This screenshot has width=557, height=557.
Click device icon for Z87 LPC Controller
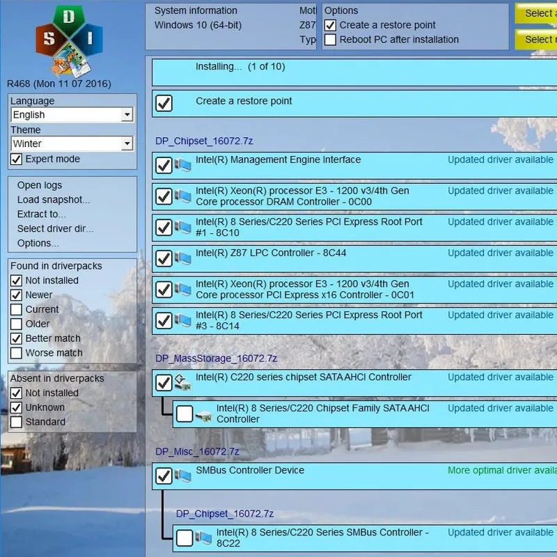click(x=183, y=258)
